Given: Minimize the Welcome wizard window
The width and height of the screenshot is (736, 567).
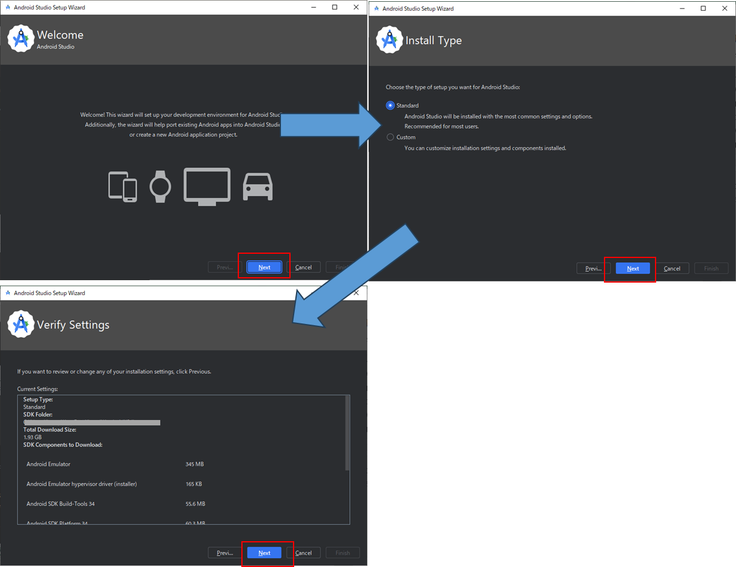Looking at the screenshot, I should tap(314, 7).
